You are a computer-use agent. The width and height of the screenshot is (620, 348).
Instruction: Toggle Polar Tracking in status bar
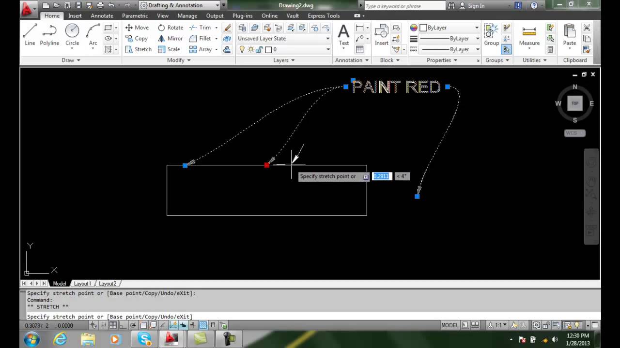click(x=133, y=325)
